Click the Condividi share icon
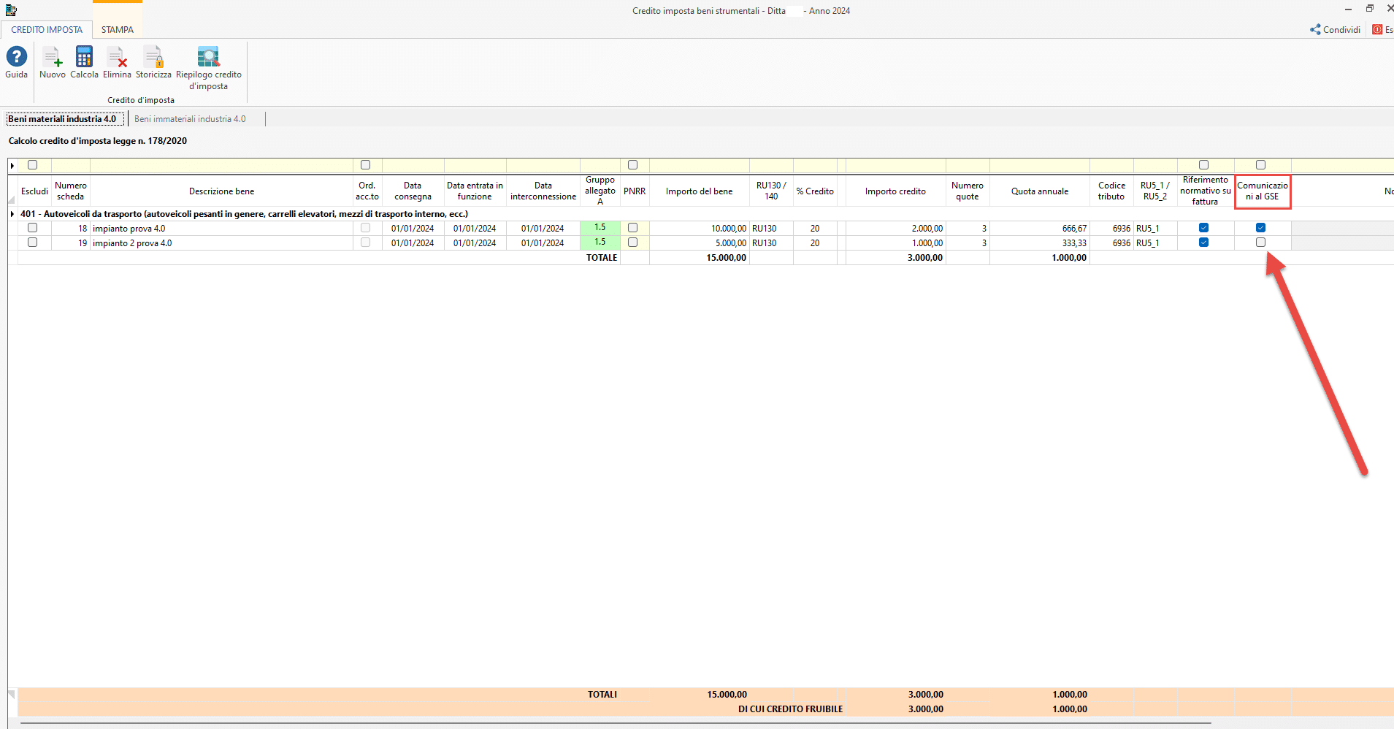The image size is (1394, 729). [1315, 30]
